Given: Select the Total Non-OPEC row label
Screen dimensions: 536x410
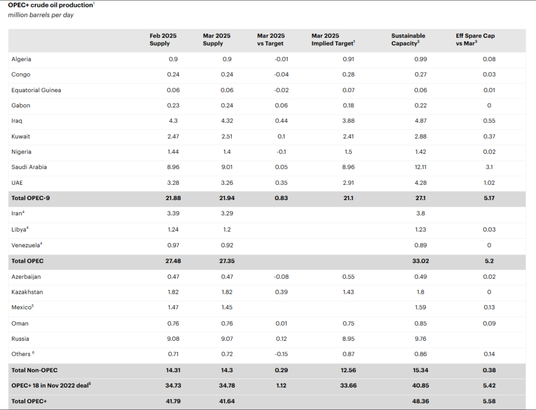Looking at the screenshot, I should point(34,370).
